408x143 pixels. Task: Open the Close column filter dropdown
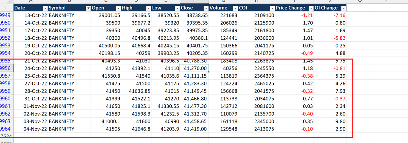(x=205, y=8)
